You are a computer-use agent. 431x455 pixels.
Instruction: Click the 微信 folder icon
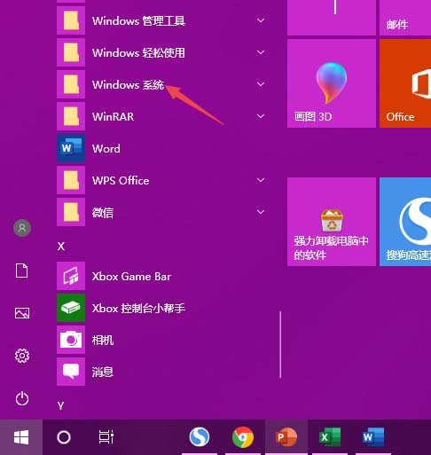[x=71, y=212]
